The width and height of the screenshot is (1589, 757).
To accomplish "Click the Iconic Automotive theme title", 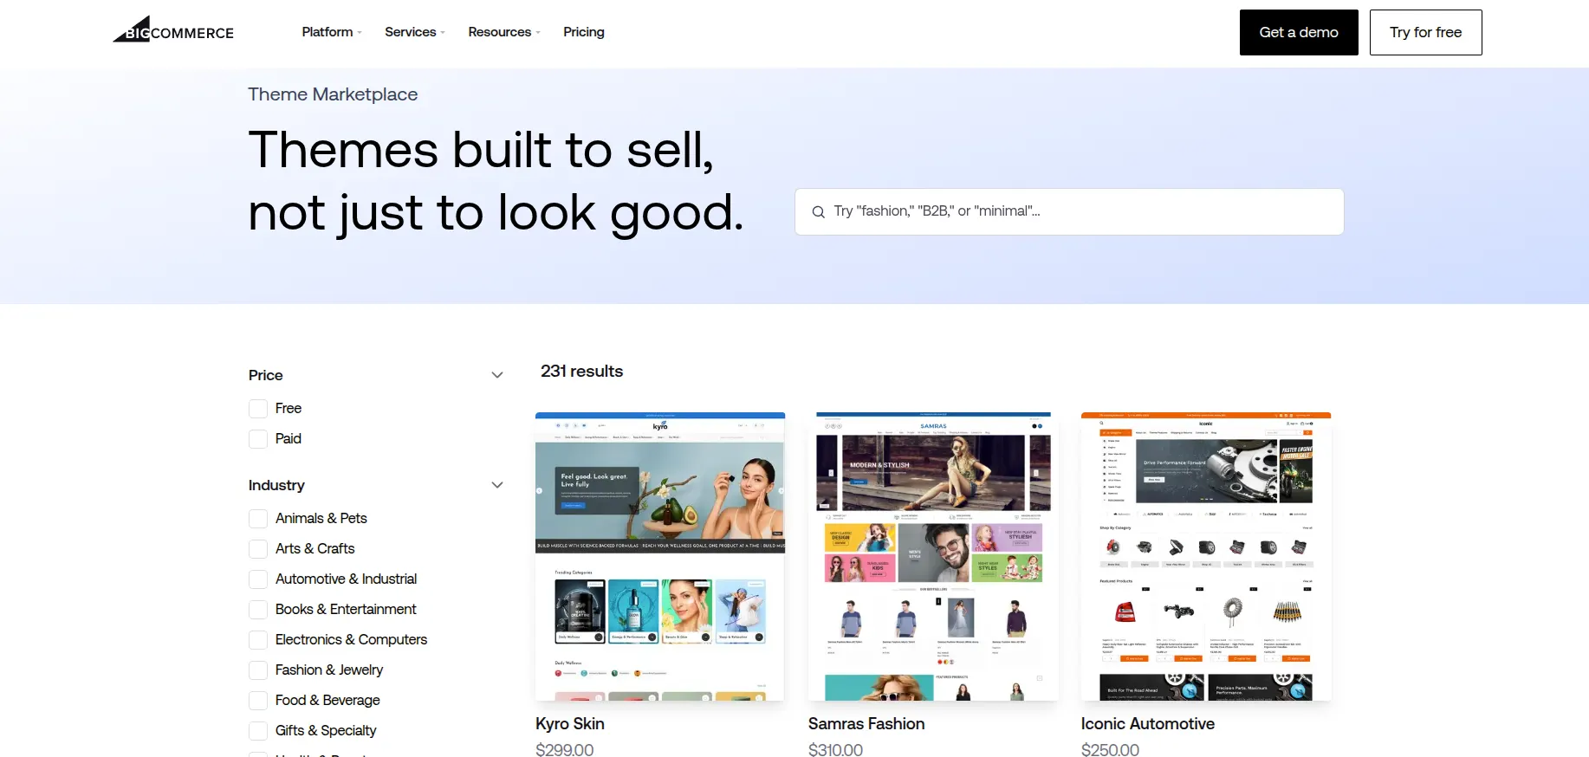I will click(x=1148, y=724).
